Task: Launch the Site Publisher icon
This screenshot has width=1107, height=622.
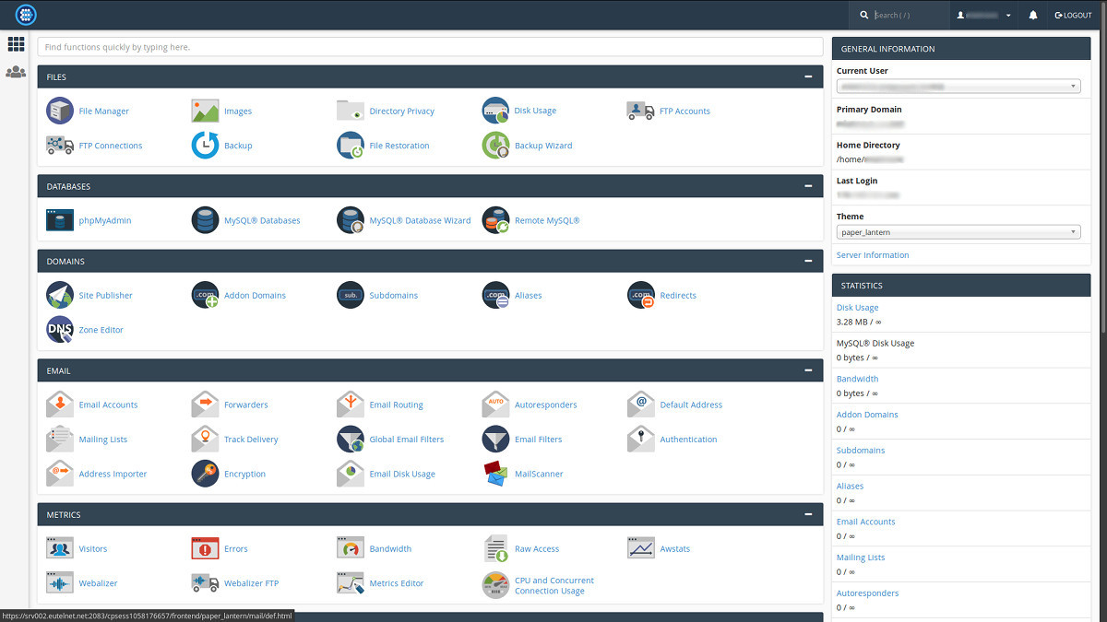Action: point(60,295)
